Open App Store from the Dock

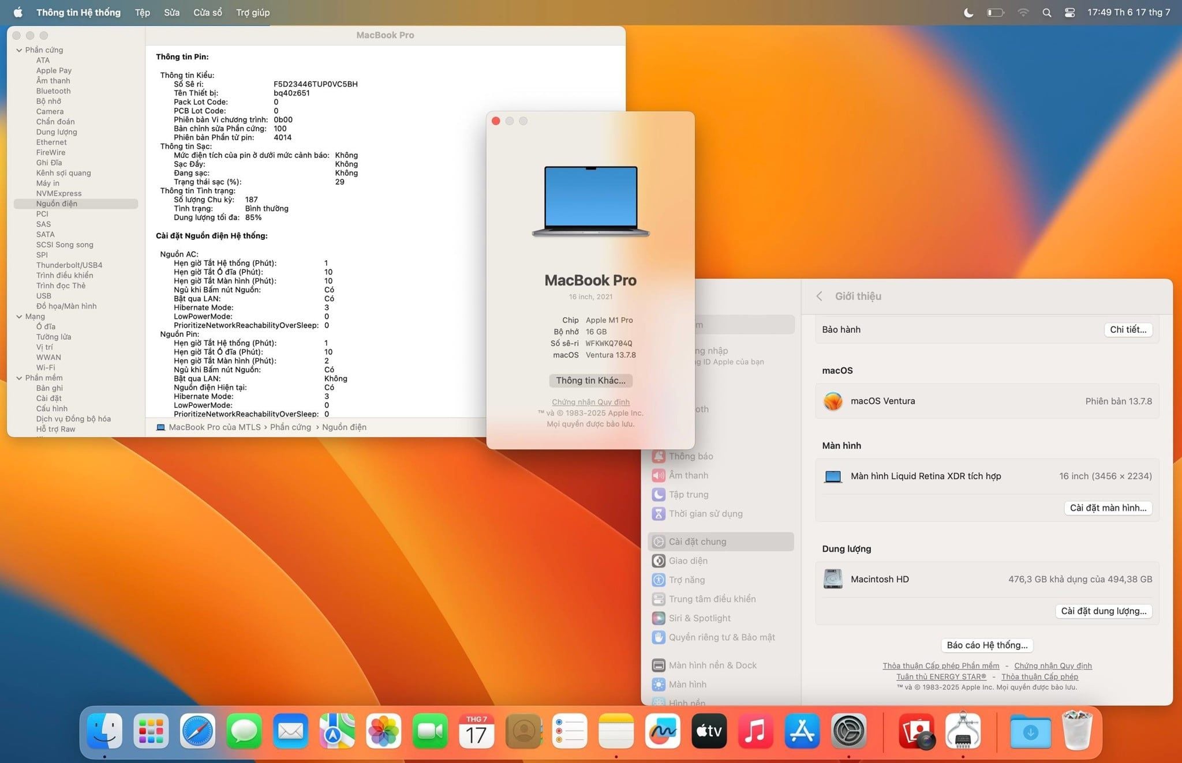[802, 731]
